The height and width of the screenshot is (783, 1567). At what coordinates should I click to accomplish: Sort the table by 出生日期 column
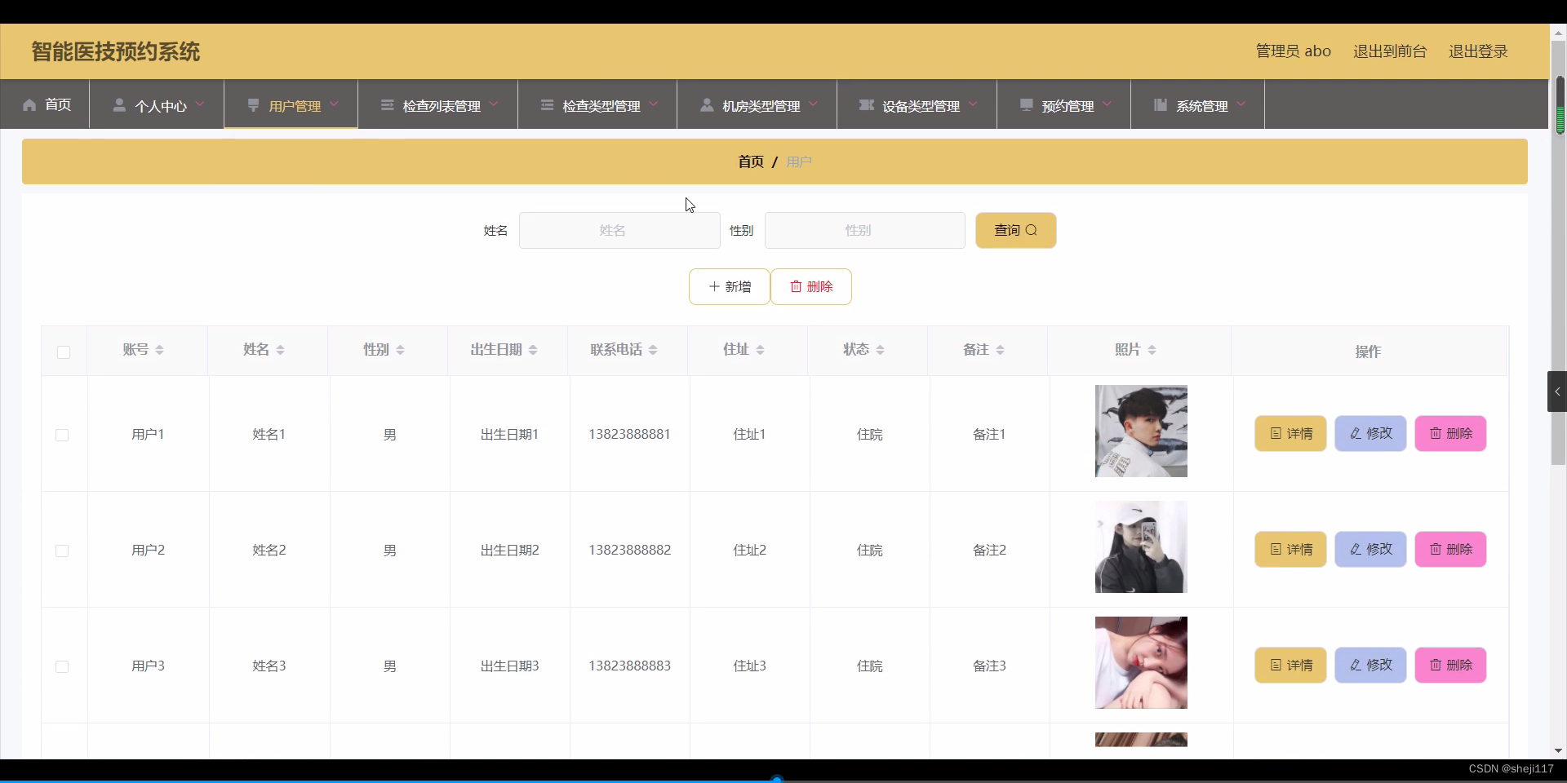[534, 350]
